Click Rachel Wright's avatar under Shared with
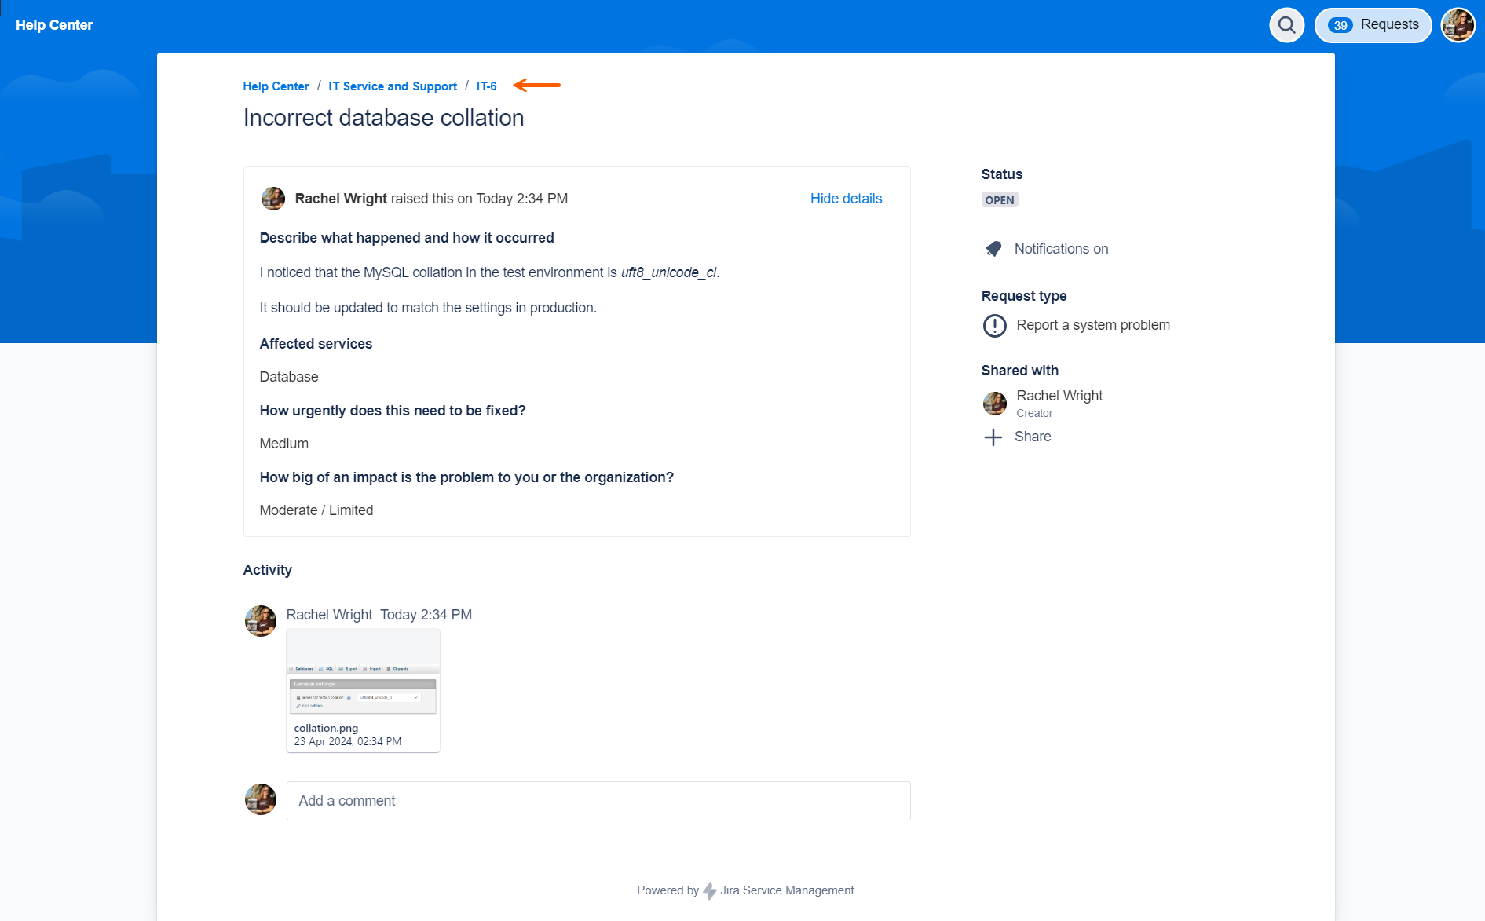Viewport: 1485px width, 921px height. click(995, 403)
